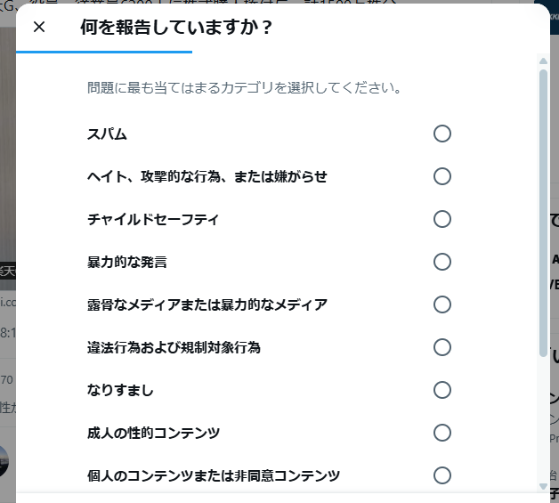Pick 露骨なメディアまたは暴力的なメディア radio option
This screenshot has height=503, width=559.
442,304
